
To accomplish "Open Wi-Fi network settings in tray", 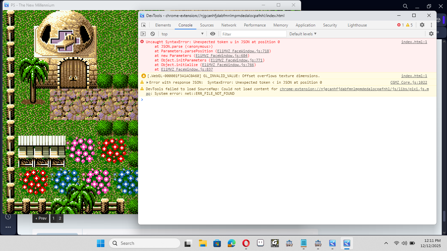I will 397,243.
